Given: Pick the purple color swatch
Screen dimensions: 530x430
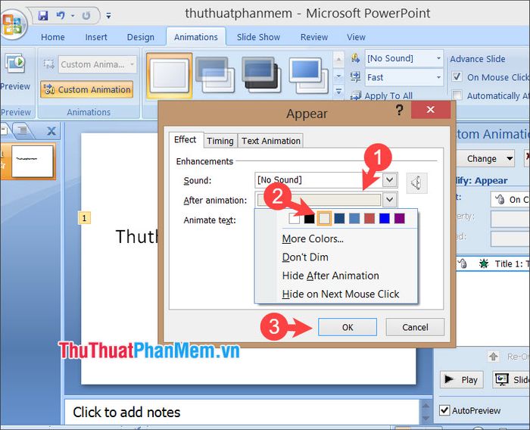Looking at the screenshot, I should point(400,219).
